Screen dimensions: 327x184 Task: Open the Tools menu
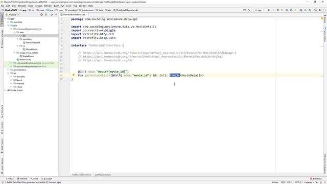68,6
